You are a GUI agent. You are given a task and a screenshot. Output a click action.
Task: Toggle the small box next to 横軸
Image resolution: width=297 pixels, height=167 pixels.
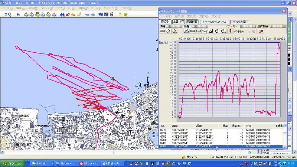coord(167,26)
